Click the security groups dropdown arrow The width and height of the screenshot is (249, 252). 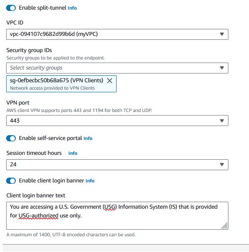coord(222,68)
